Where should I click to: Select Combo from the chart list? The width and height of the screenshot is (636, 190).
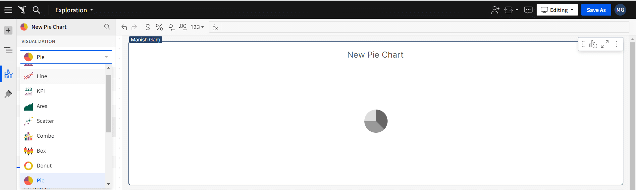pyautogui.click(x=45, y=136)
